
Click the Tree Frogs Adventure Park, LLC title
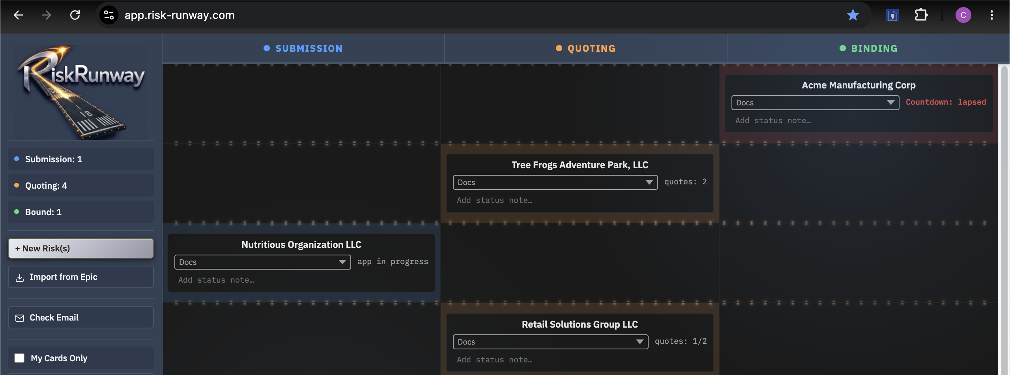[580, 165]
